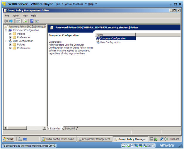Screen dimensions: 184x149
Task: Open the File menu in Editor
Action: 7,15
